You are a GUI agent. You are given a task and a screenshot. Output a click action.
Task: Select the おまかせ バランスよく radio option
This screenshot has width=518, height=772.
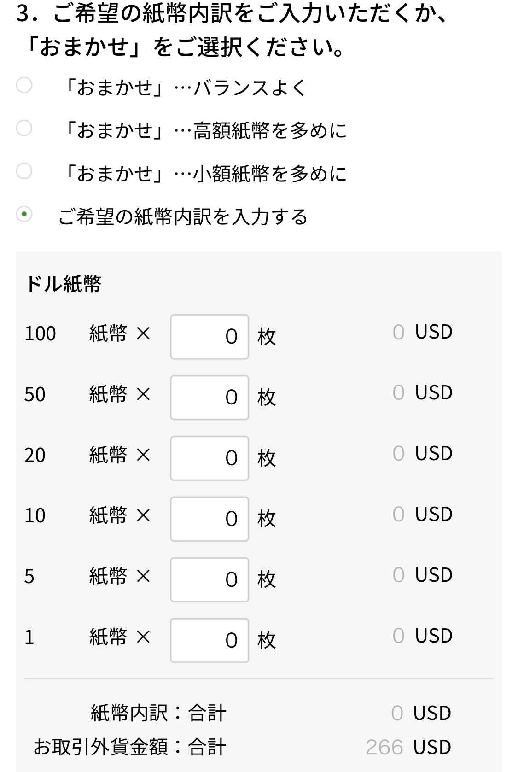24,85
